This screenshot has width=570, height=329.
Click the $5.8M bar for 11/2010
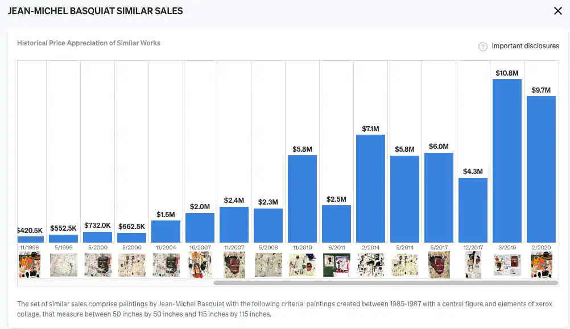click(x=302, y=199)
